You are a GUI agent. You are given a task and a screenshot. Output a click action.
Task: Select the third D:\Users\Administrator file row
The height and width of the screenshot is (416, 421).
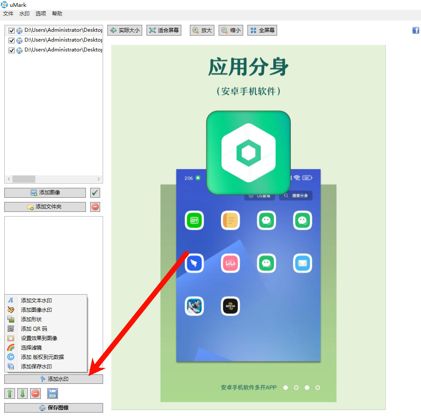point(54,50)
